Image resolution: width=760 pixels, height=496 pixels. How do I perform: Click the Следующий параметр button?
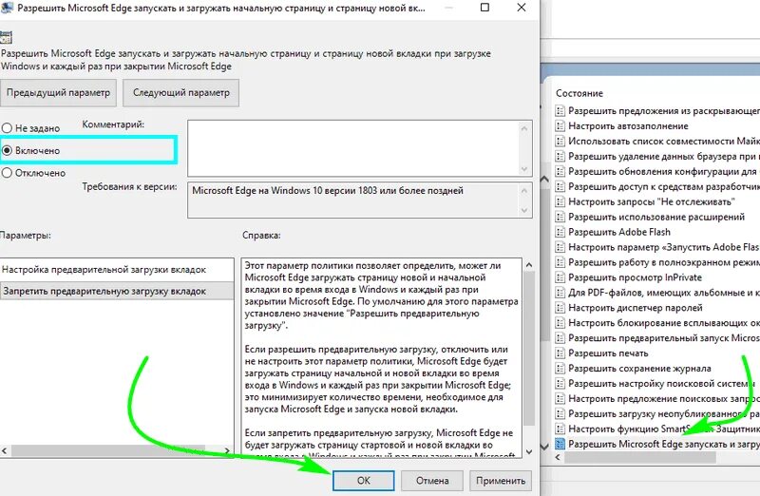point(181,92)
